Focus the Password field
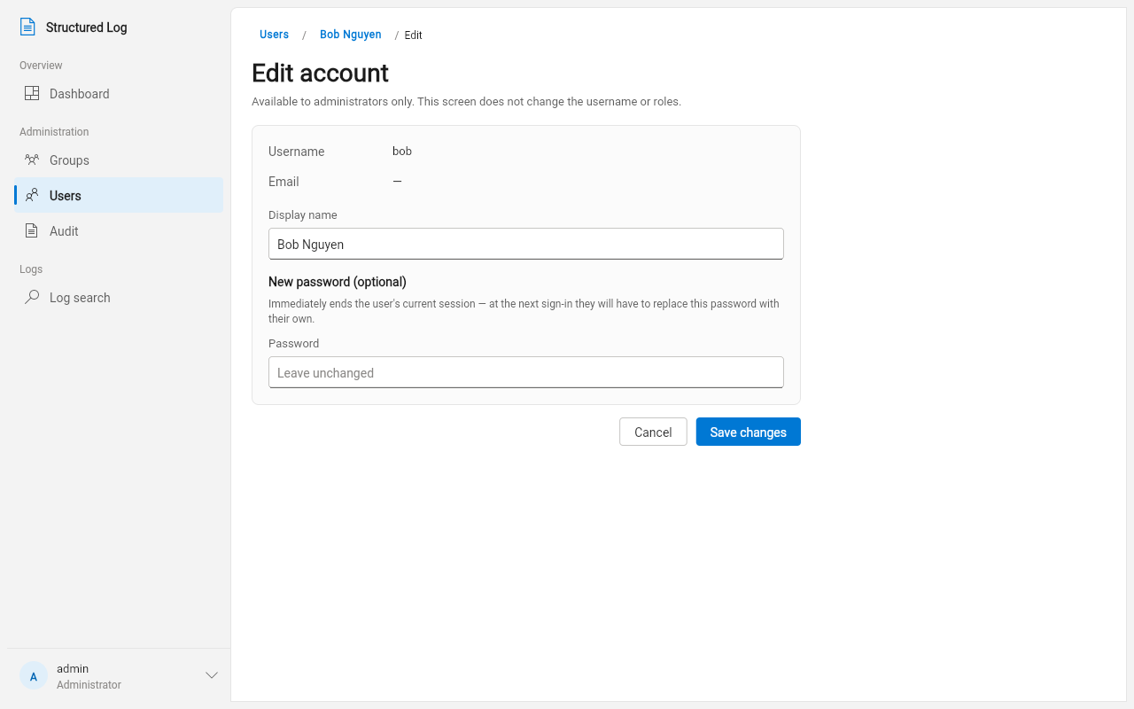Screen dimensions: 1134x709 pyautogui.click(x=526, y=372)
